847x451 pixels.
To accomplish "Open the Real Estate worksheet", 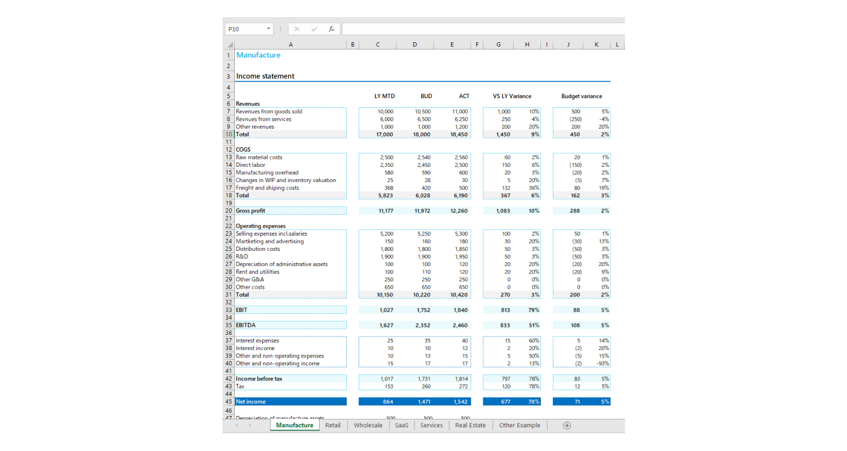I will coord(470,426).
